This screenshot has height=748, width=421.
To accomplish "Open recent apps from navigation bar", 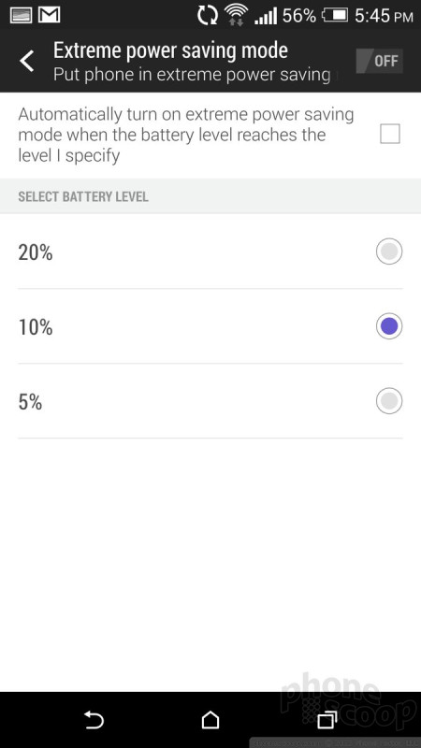I will point(327,719).
